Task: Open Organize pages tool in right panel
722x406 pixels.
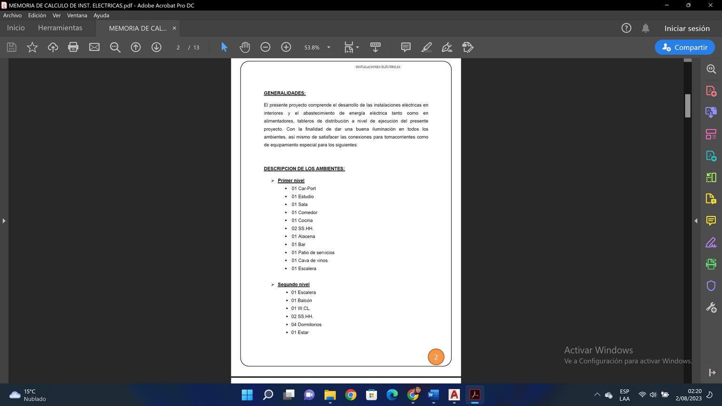Action: click(x=711, y=134)
